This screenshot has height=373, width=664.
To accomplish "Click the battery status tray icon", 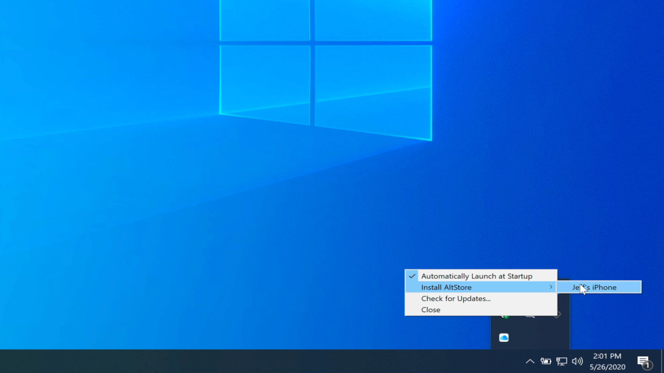I will (x=546, y=361).
